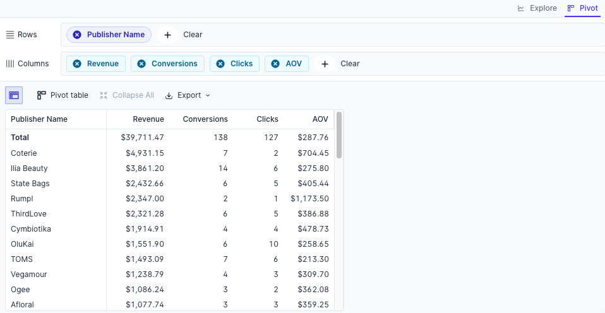
Task: Toggle the table layout view icon
Action: click(14, 95)
